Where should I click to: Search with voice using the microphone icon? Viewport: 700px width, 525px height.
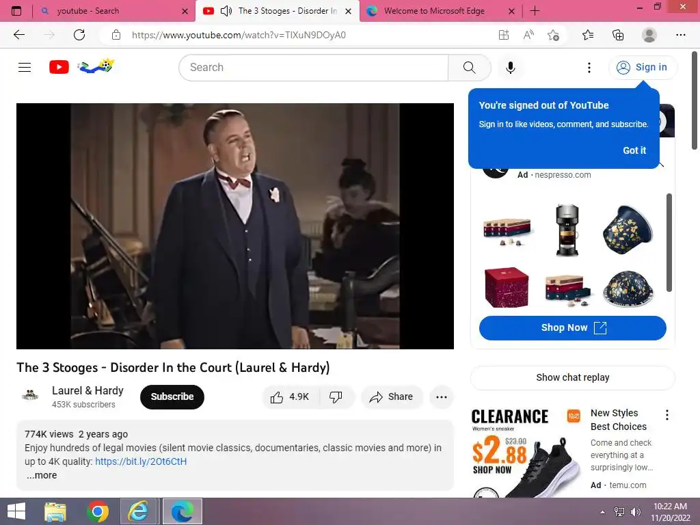click(510, 68)
